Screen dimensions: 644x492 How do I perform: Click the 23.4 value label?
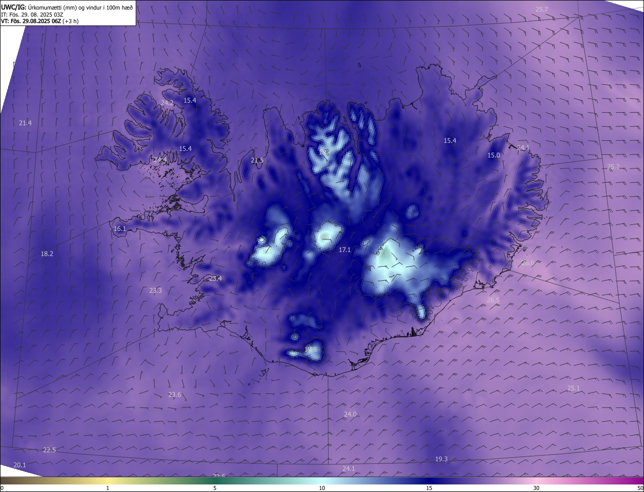coord(215,279)
